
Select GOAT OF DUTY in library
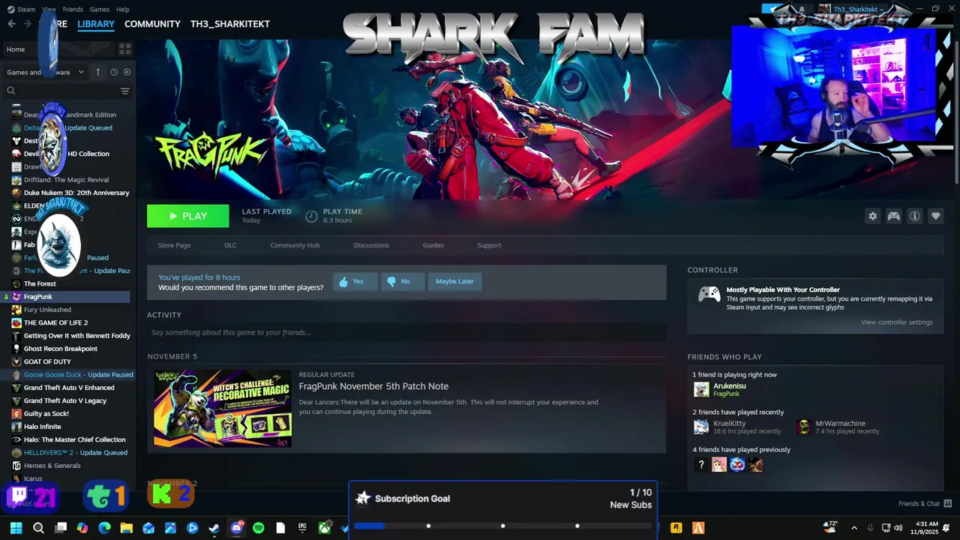[47, 361]
